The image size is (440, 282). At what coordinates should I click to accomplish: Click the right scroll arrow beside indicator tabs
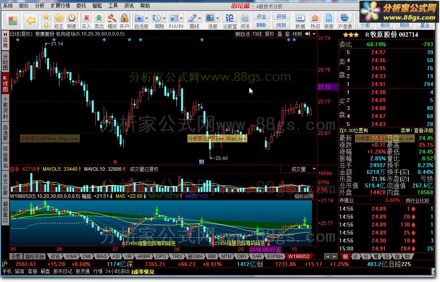[x=334, y=256]
